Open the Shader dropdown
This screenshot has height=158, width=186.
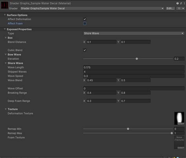tap(92, 8)
